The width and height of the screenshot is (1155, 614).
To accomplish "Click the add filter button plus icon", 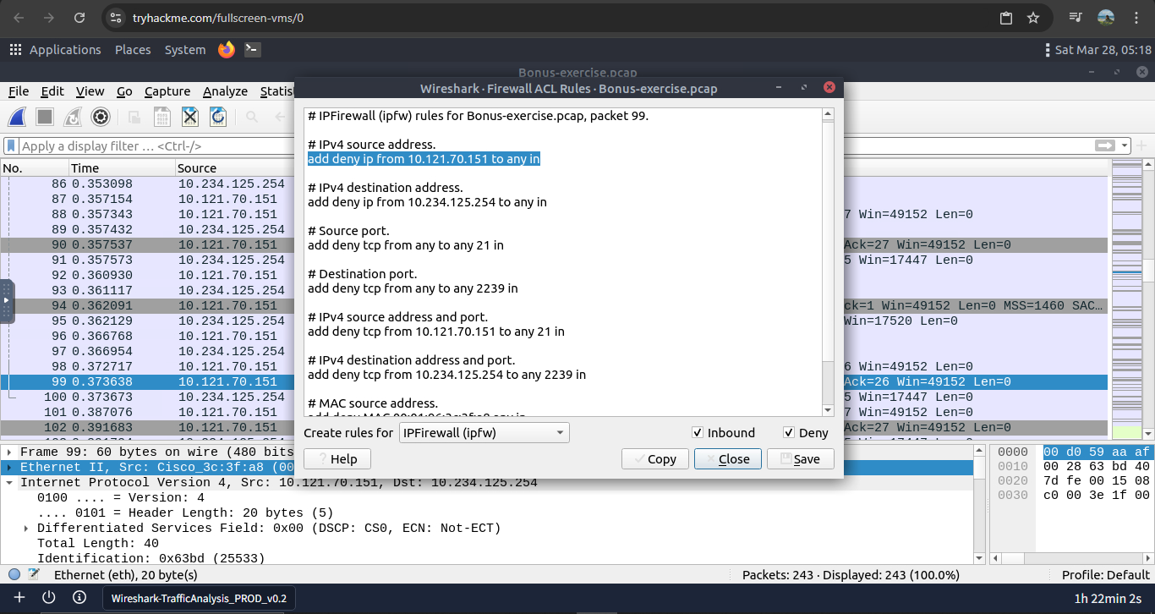I will [1143, 145].
